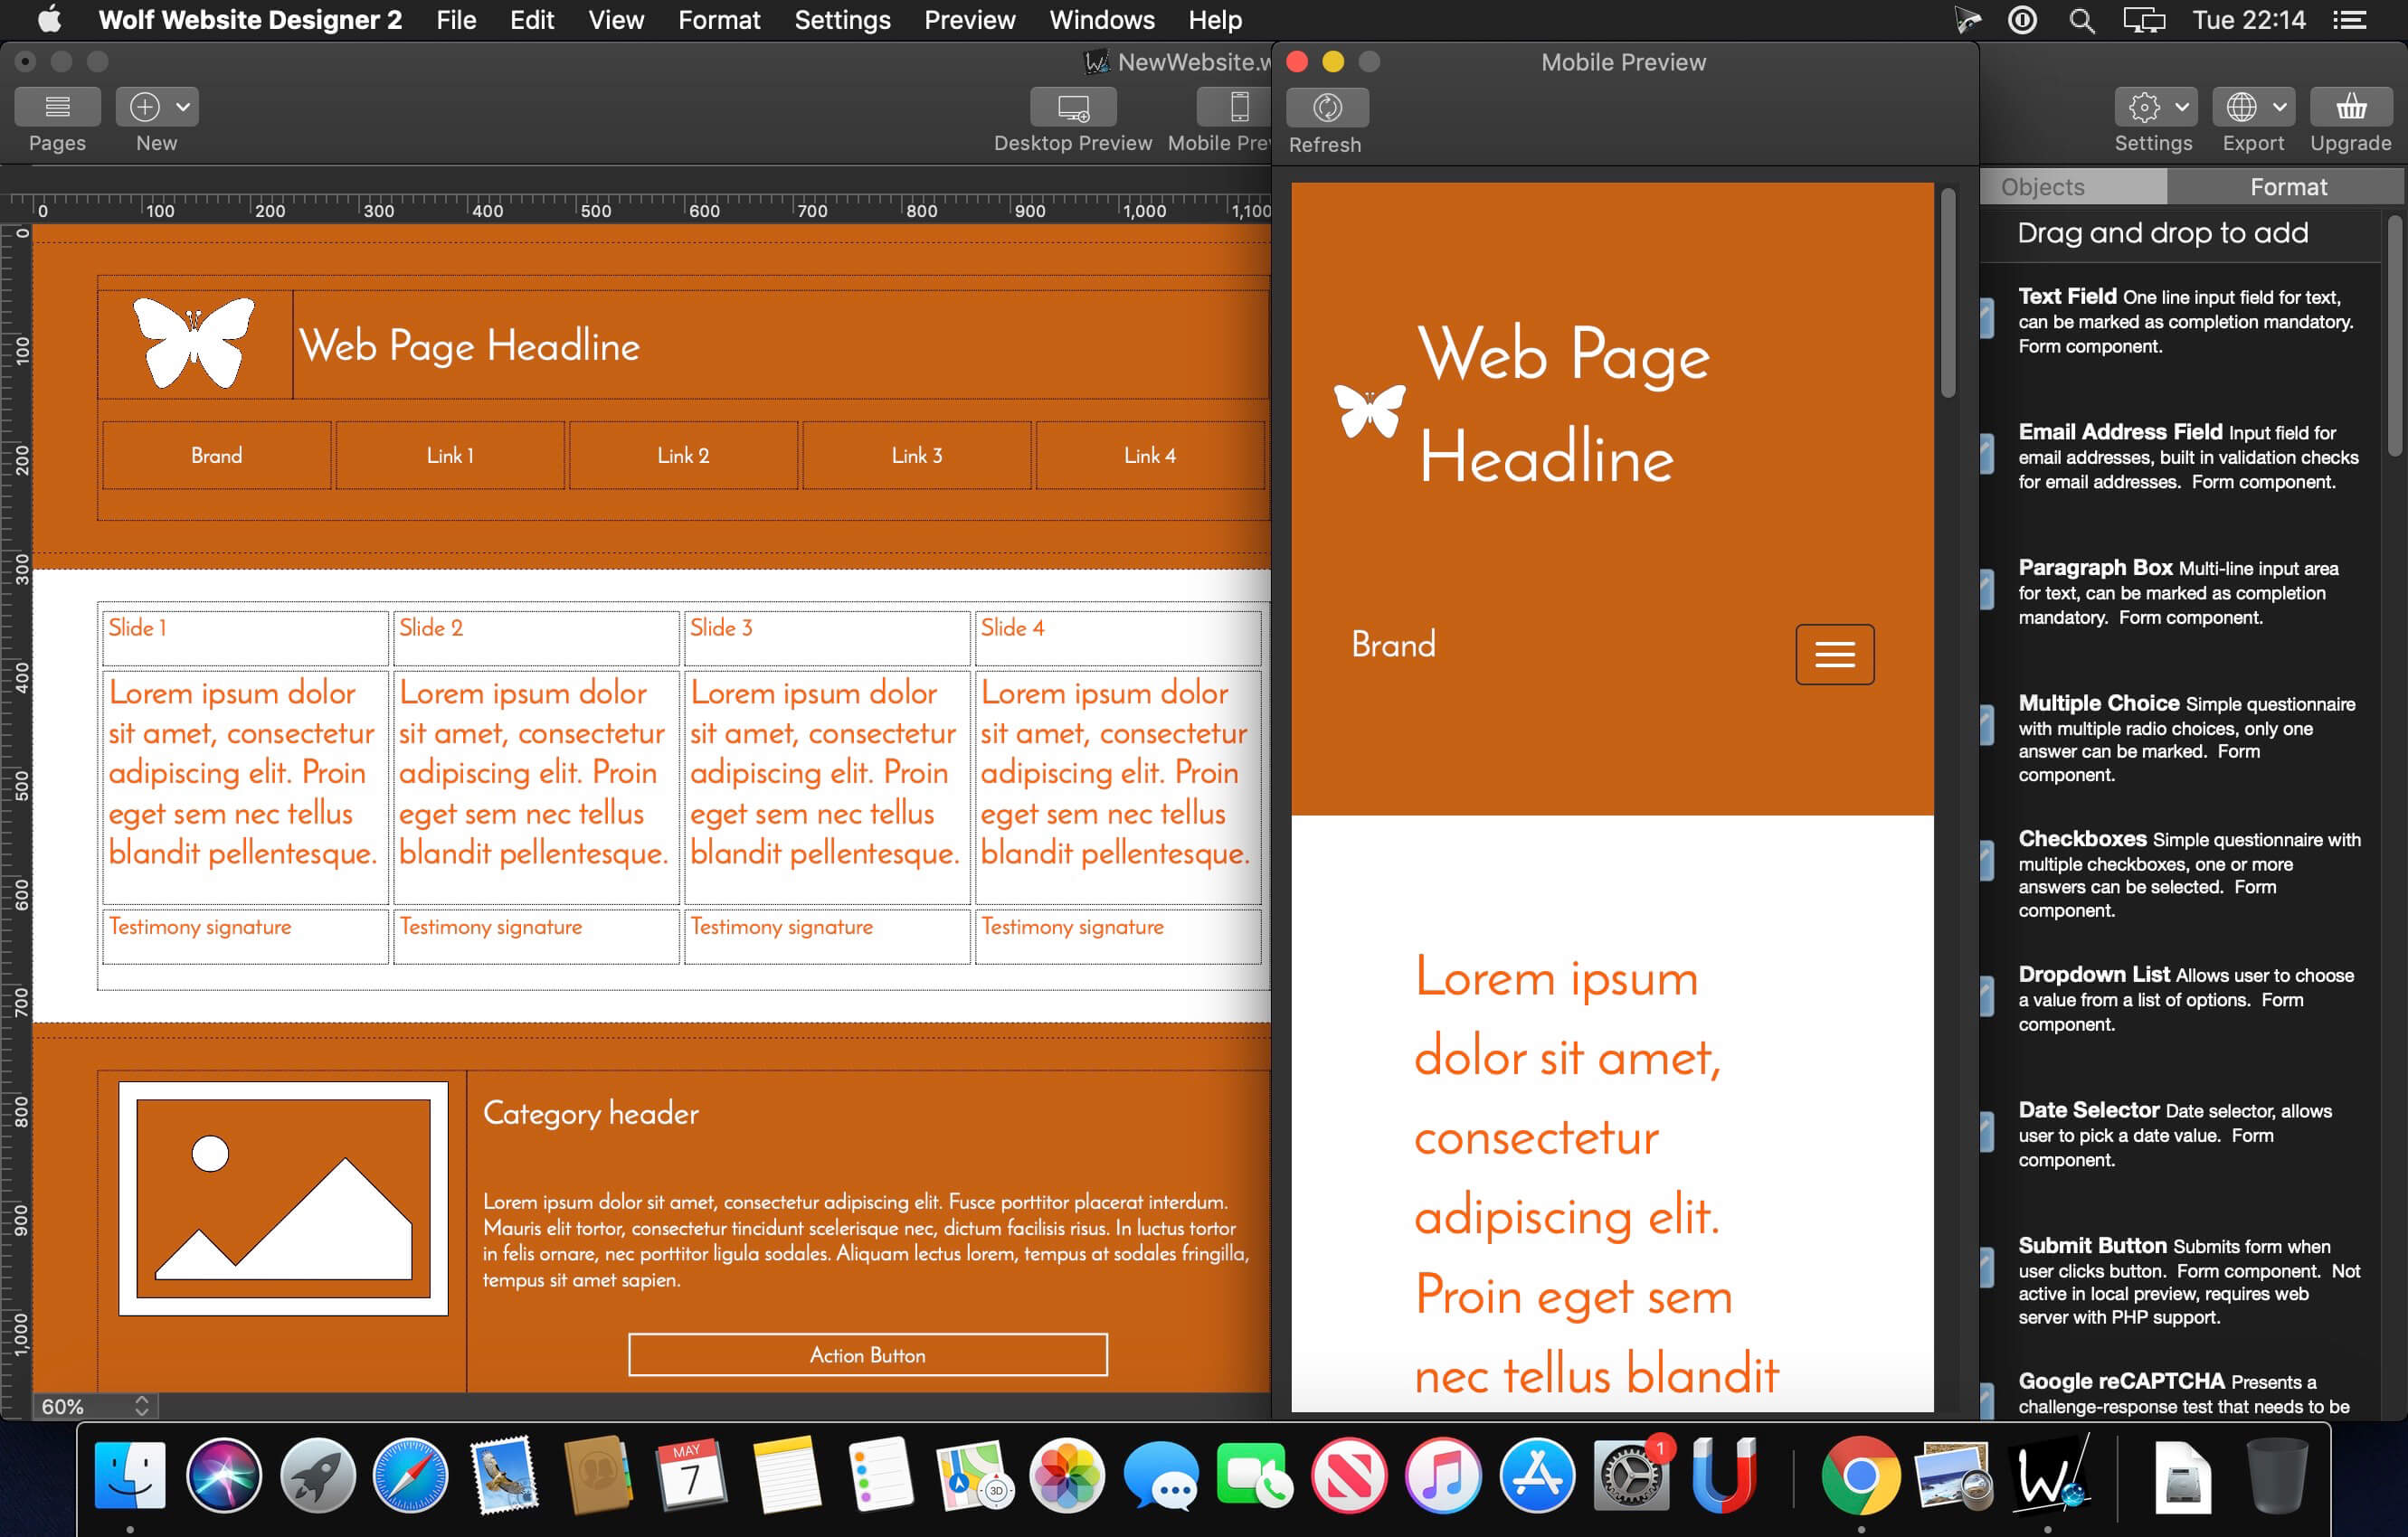Screen dimensions: 2408x1537
Task: Select the Brand nav cell in canvas
Action: coord(217,456)
